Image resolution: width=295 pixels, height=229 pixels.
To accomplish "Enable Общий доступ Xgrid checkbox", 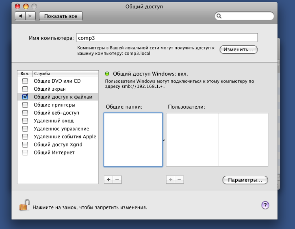I will (25, 145).
